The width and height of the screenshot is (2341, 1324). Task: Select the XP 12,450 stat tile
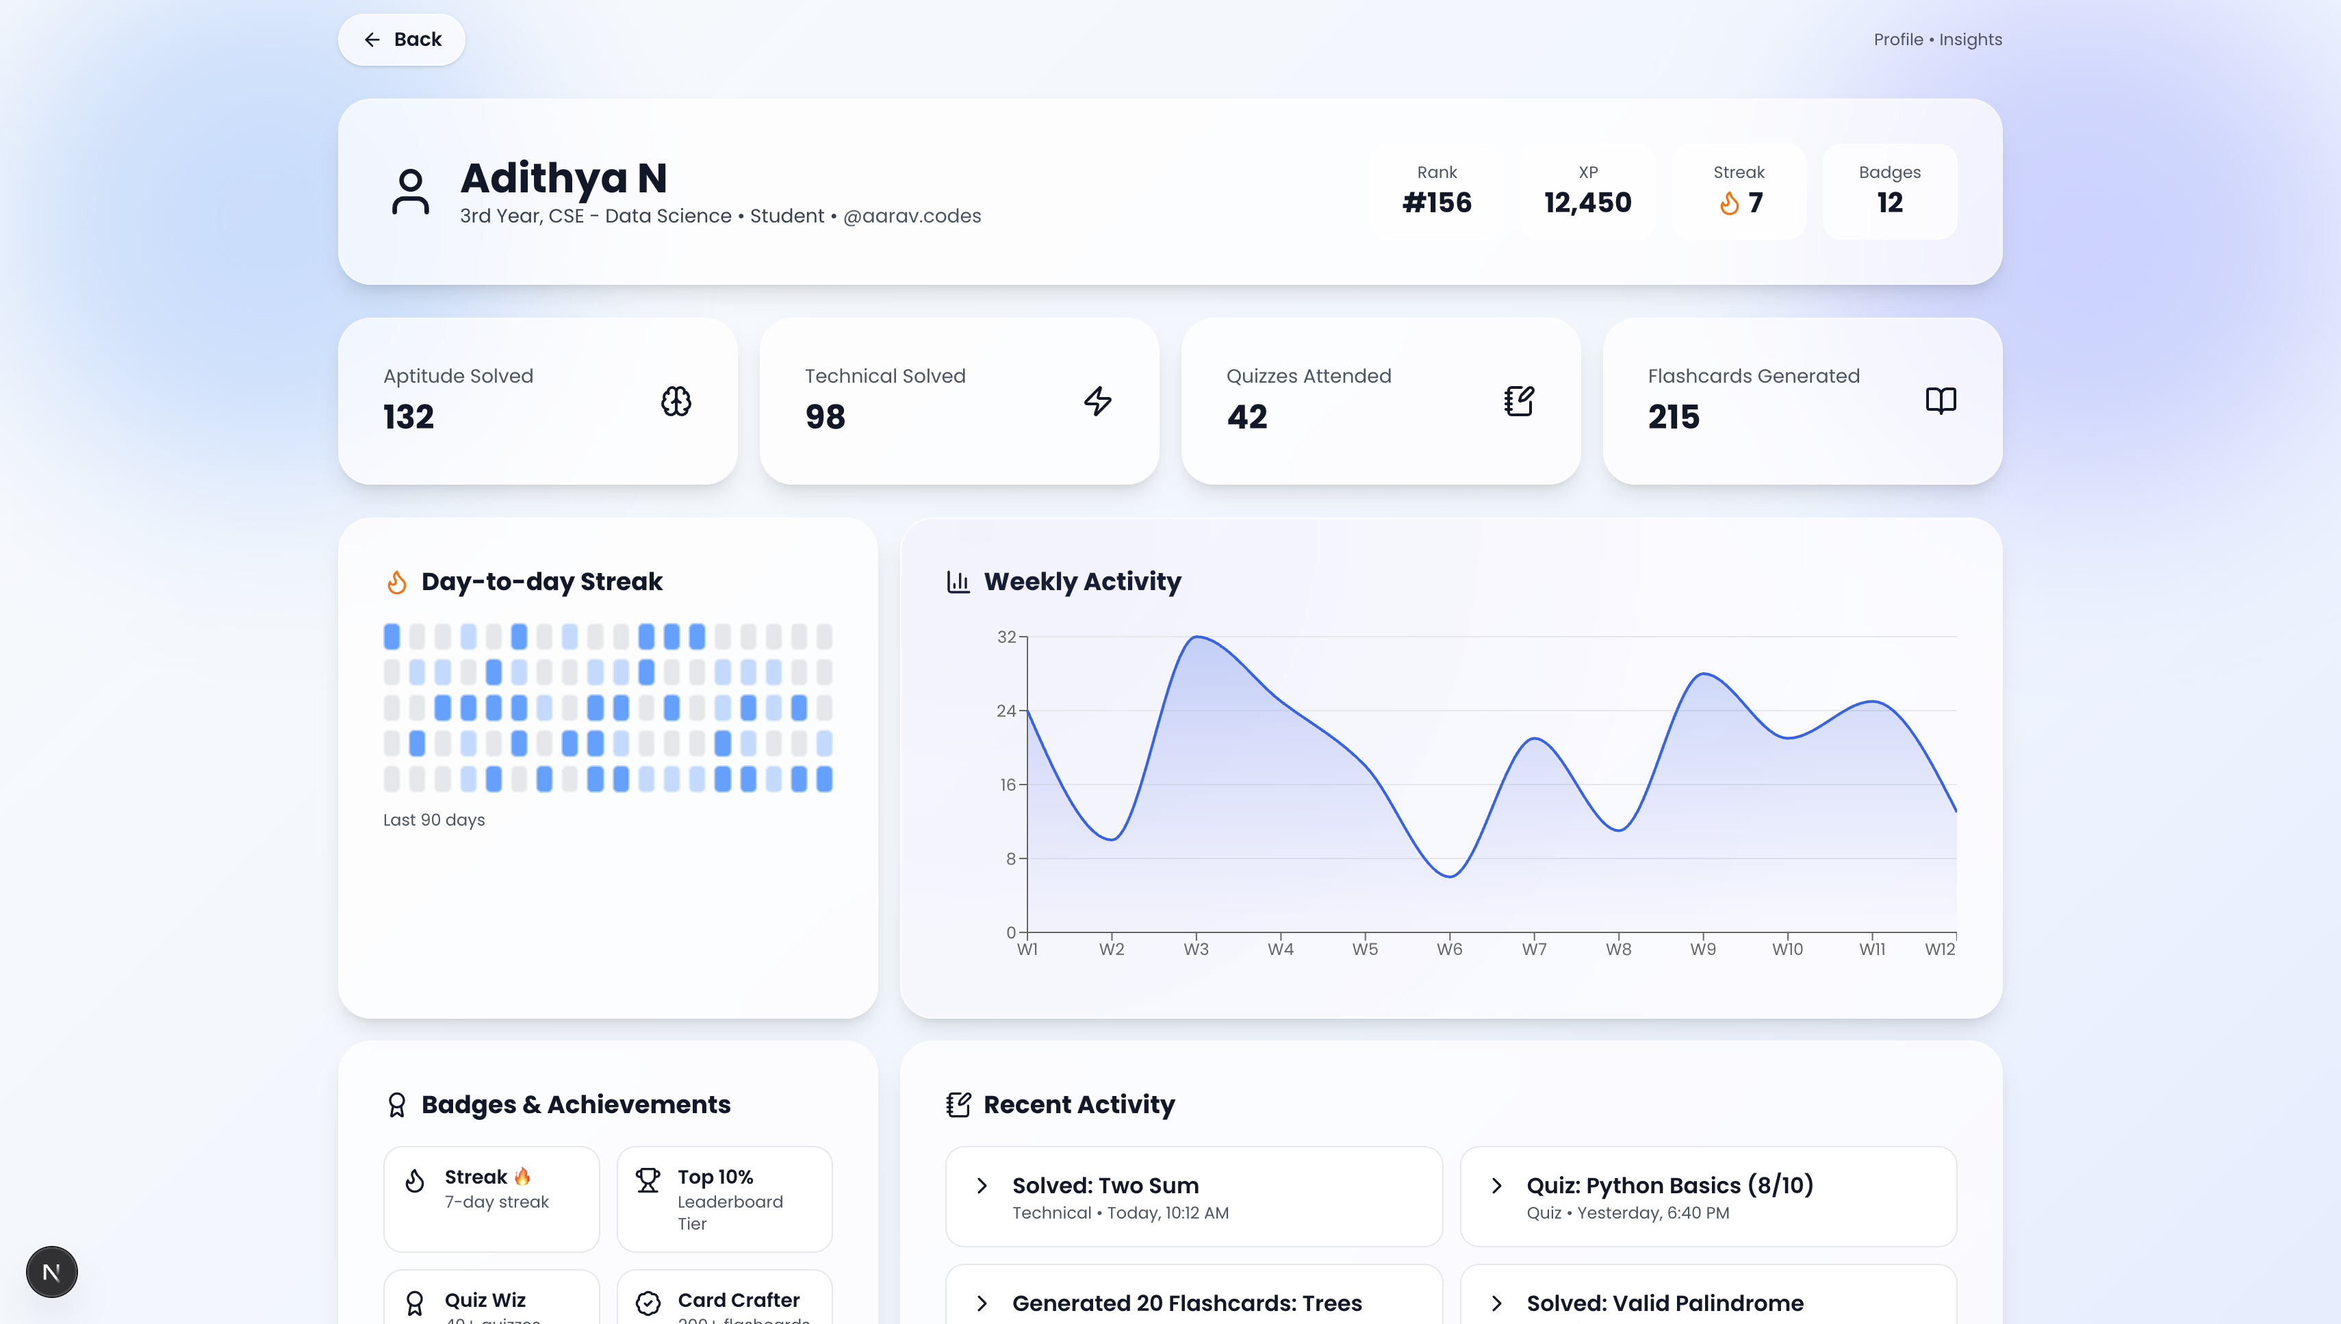[x=1587, y=191]
